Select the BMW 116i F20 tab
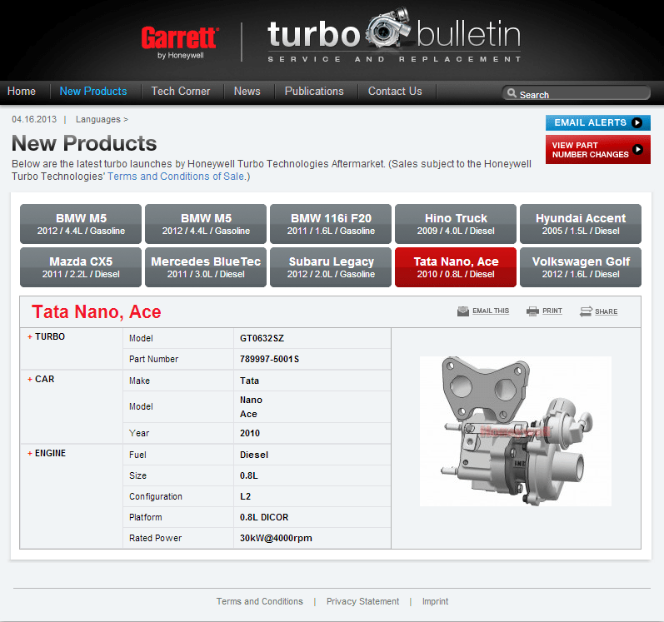This screenshot has width=664, height=622. coord(331,224)
